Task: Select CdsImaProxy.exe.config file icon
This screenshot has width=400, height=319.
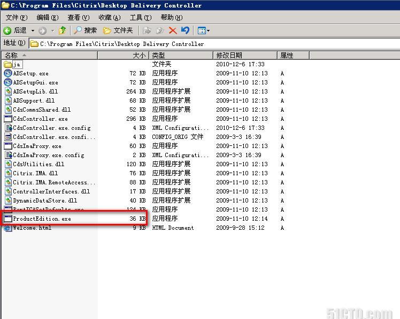Action: (x=8, y=155)
